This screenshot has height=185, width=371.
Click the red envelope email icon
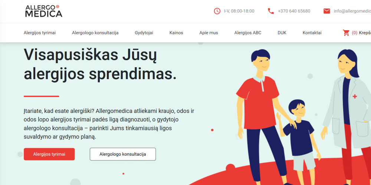pos(327,11)
